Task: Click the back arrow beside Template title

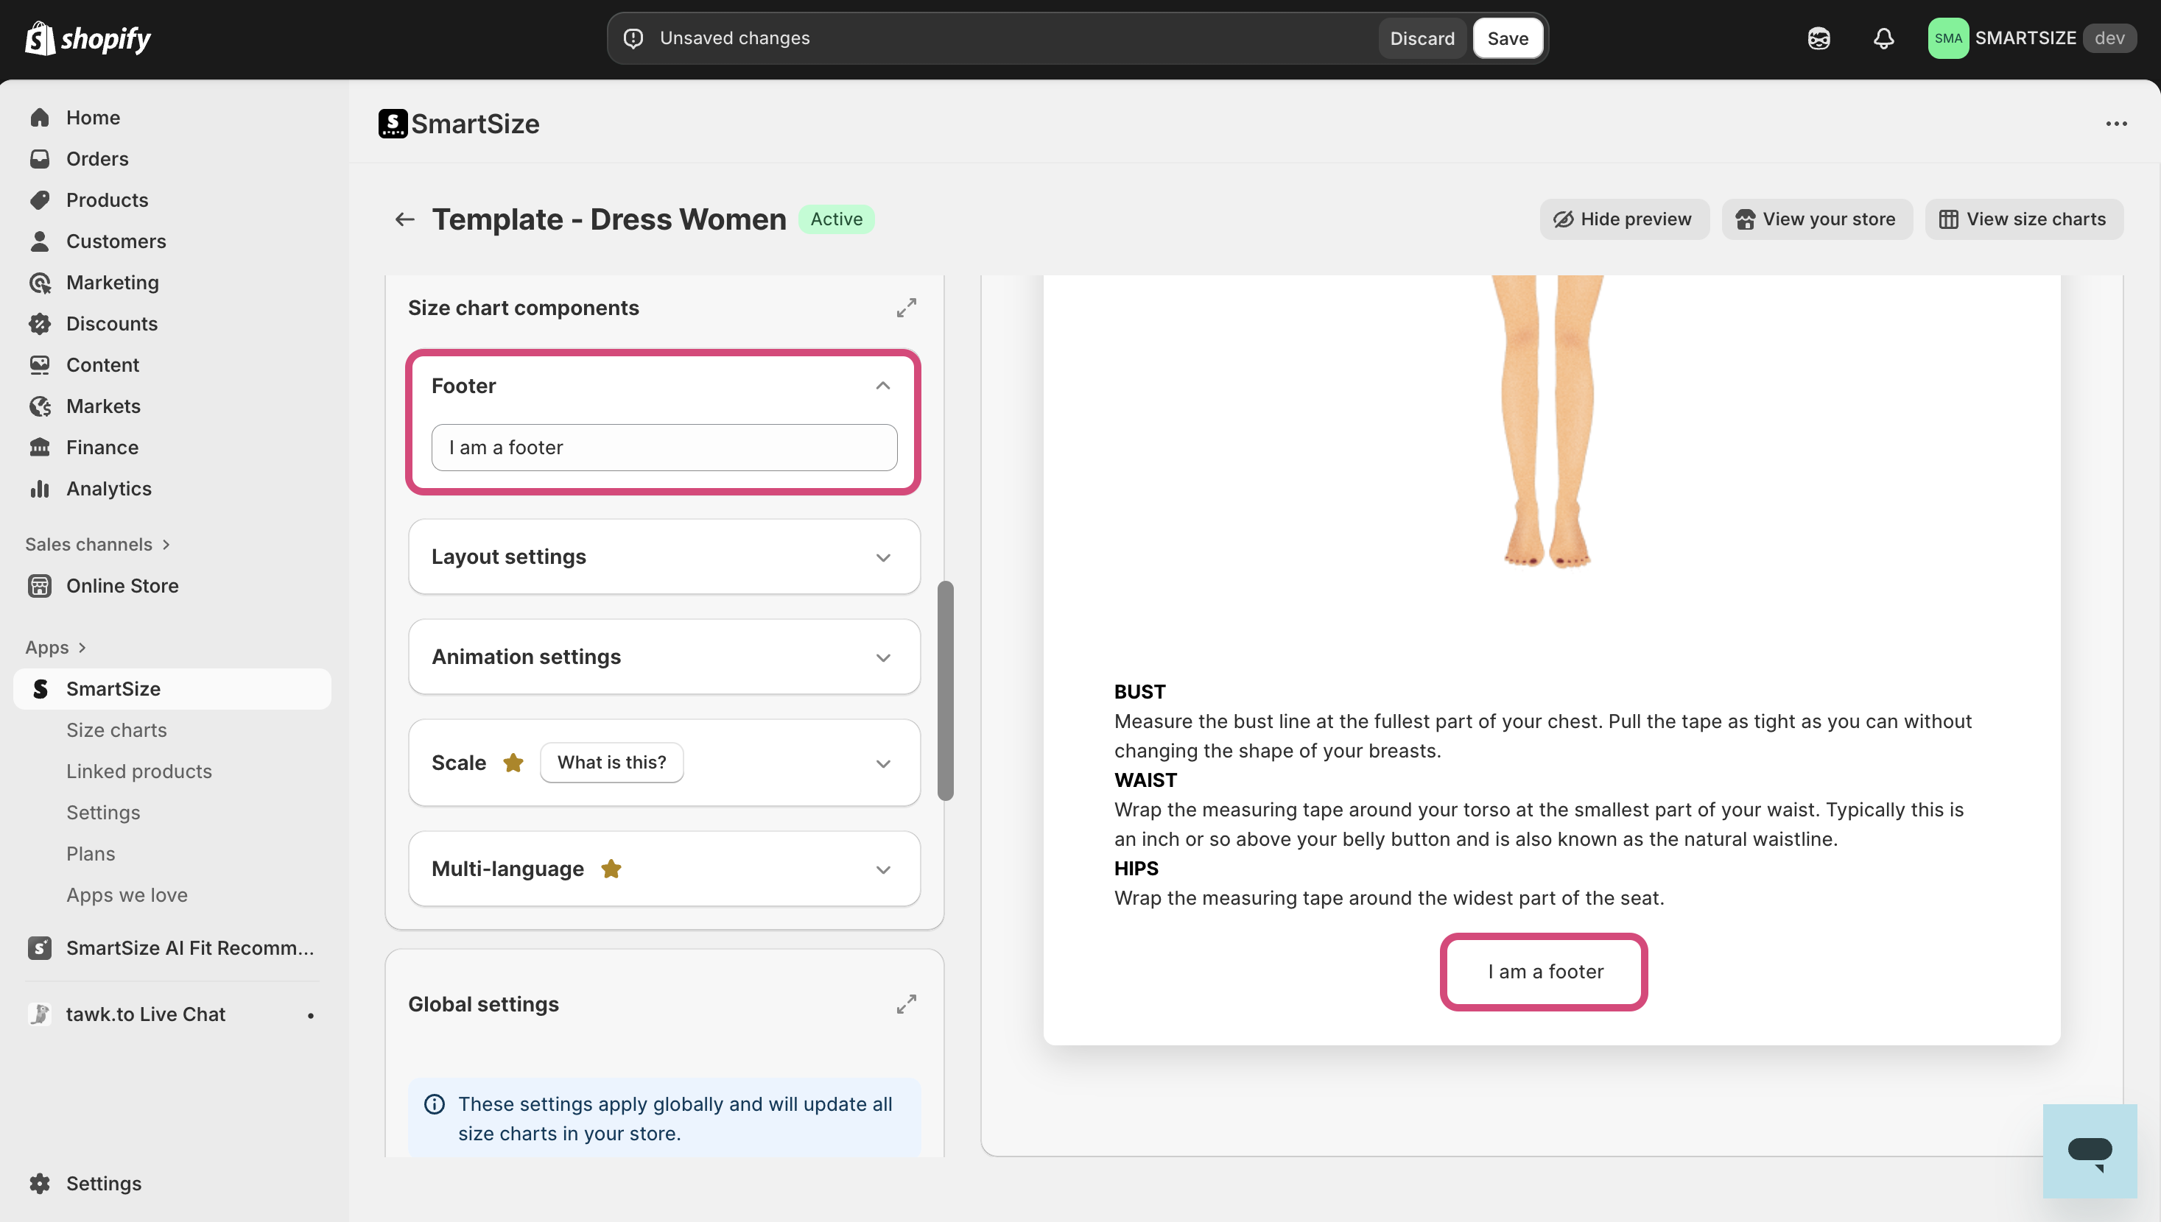Action: pyautogui.click(x=404, y=219)
